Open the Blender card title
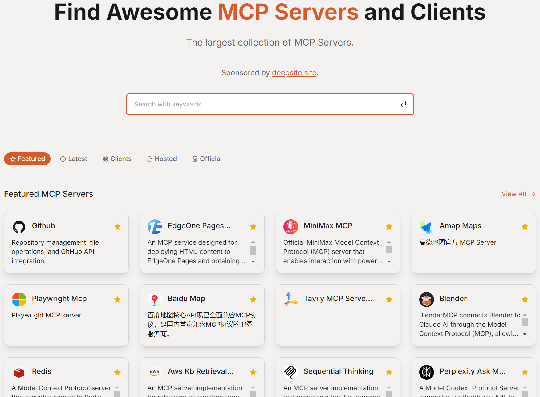The image size is (540, 397). tap(453, 299)
